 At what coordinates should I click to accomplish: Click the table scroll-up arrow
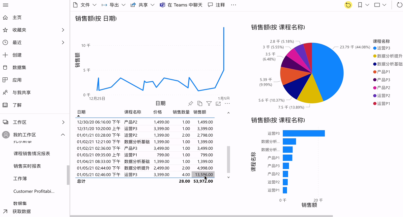(x=228, y=113)
